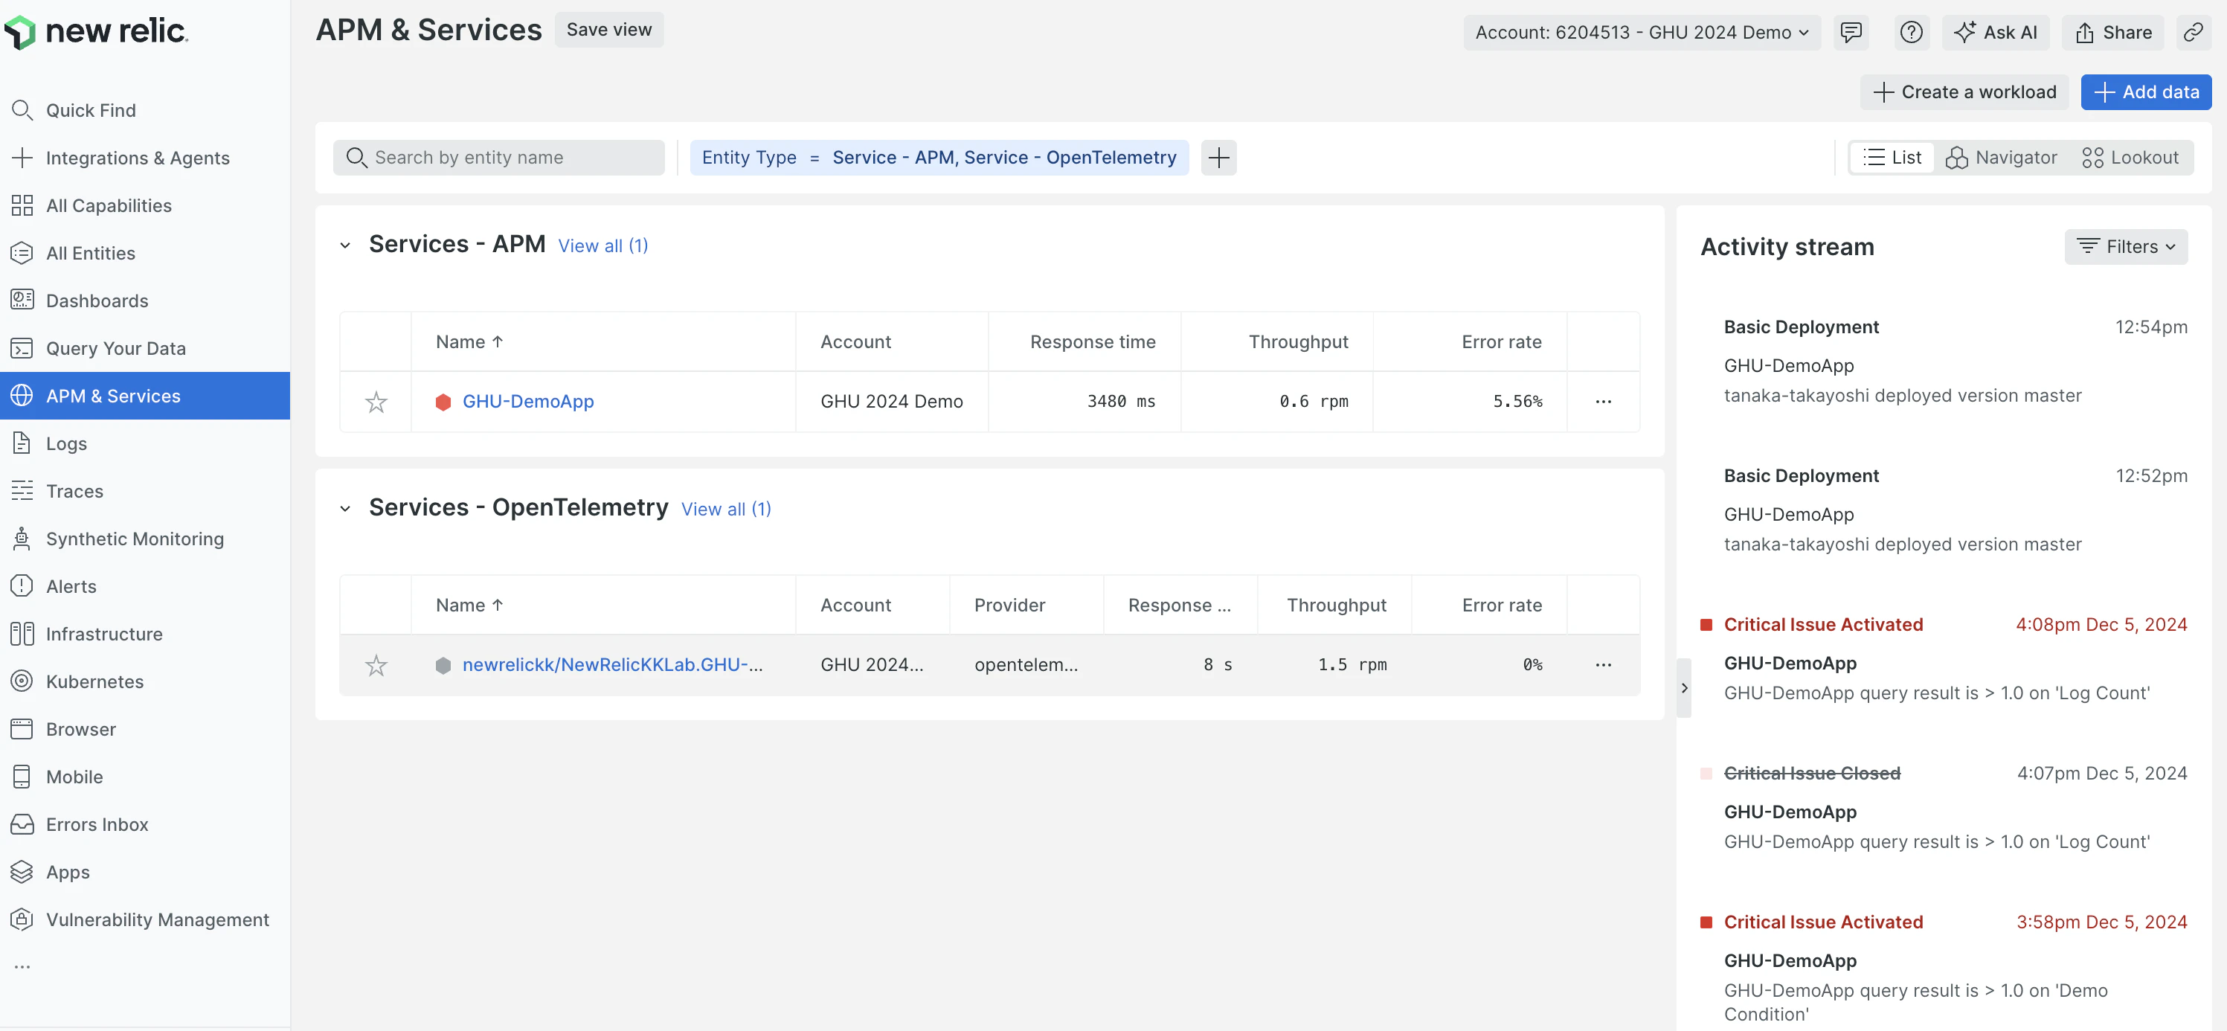Open the sidebar overflow ellipsis menu
The image size is (2227, 1031).
pyautogui.click(x=22, y=966)
